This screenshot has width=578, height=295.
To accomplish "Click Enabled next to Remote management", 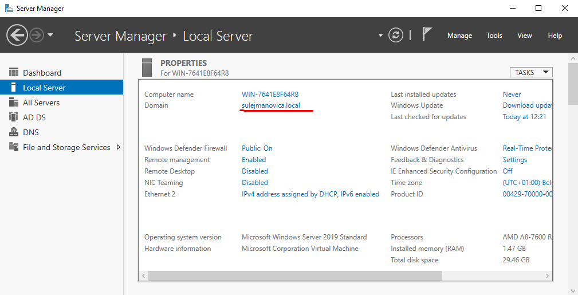I will click(x=254, y=160).
